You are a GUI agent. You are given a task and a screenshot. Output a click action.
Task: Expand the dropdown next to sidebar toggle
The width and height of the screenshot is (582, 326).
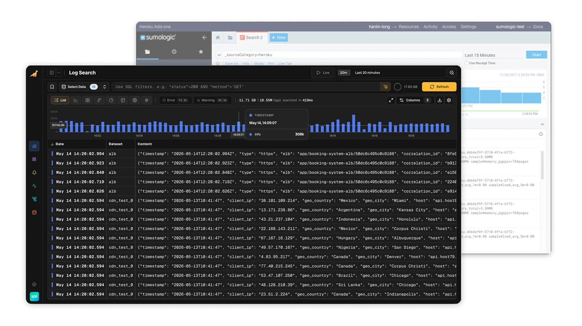point(59,73)
